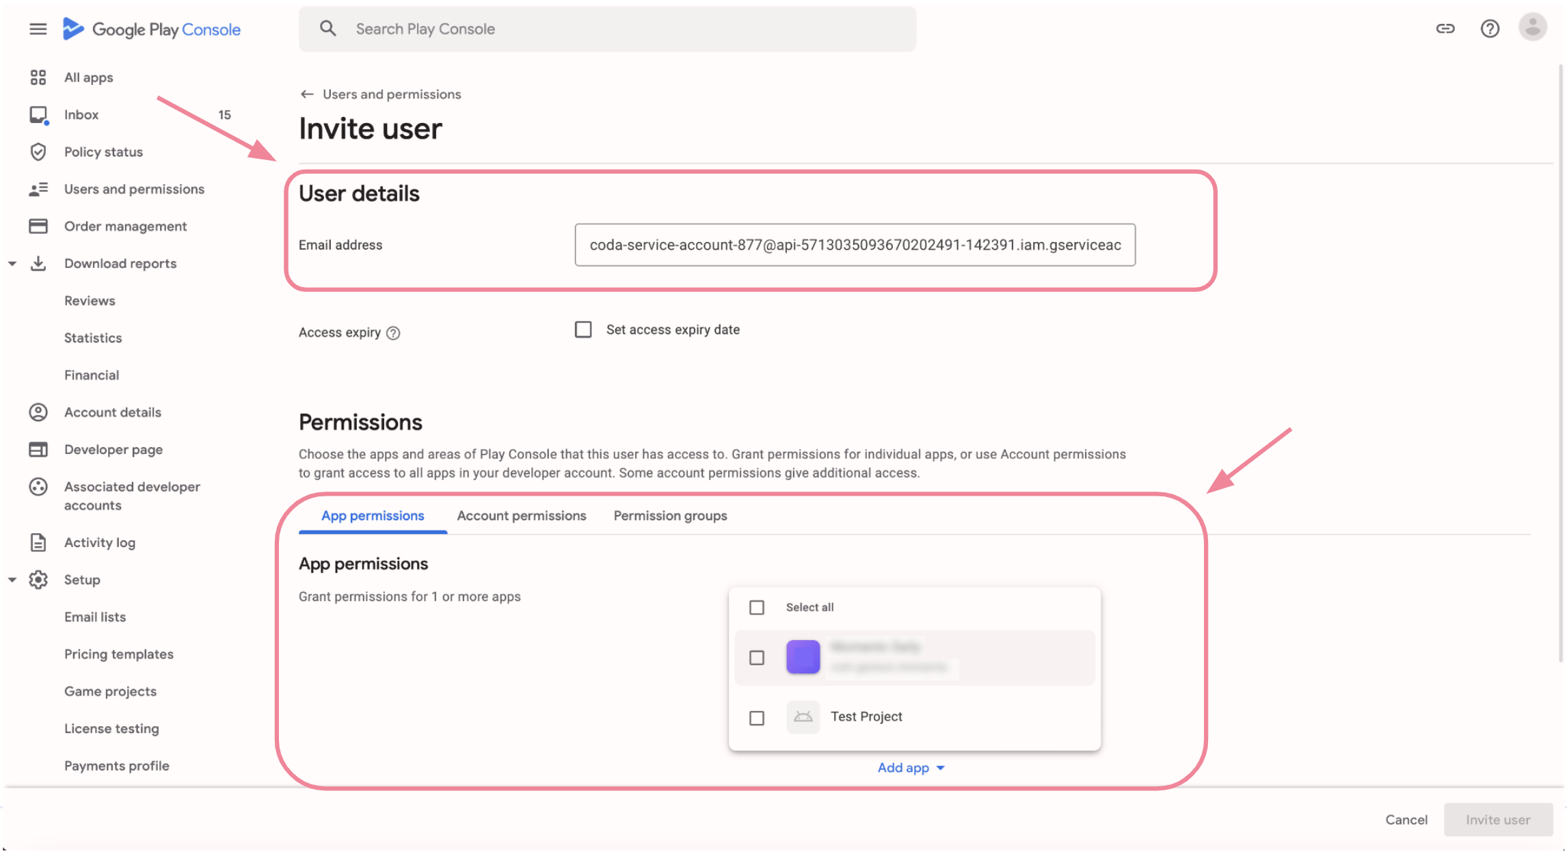
Task: Go back using the arrow beside Users and permissions
Action: [307, 94]
